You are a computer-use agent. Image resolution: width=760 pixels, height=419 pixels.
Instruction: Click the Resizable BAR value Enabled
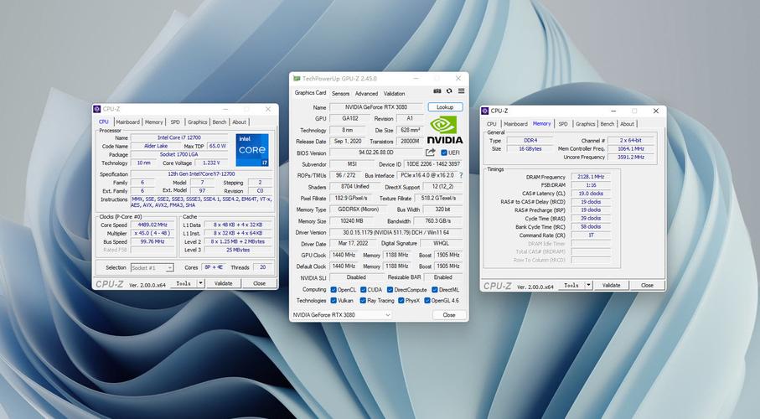point(442,277)
